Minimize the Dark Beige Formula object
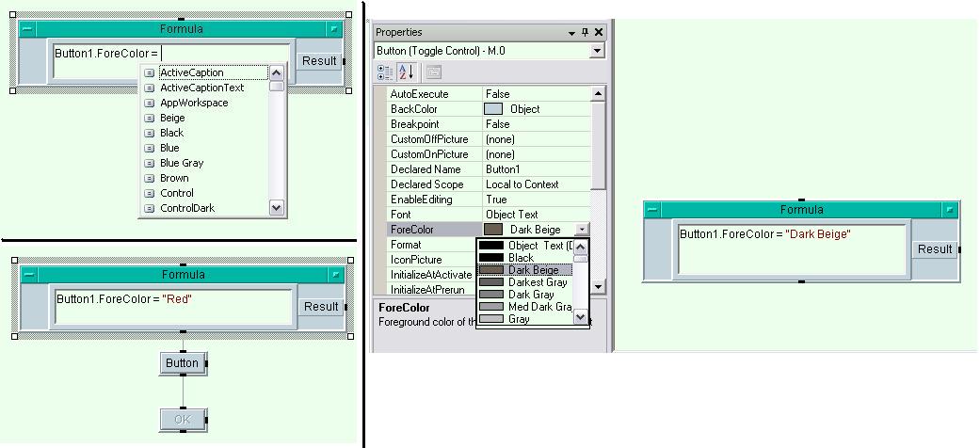 651,210
